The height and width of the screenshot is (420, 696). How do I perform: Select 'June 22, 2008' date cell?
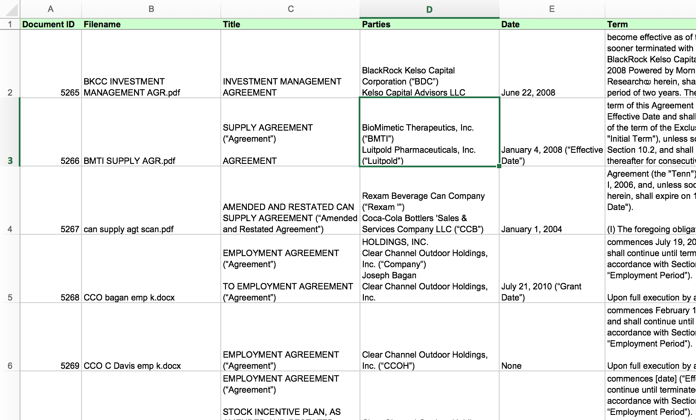[x=552, y=64]
